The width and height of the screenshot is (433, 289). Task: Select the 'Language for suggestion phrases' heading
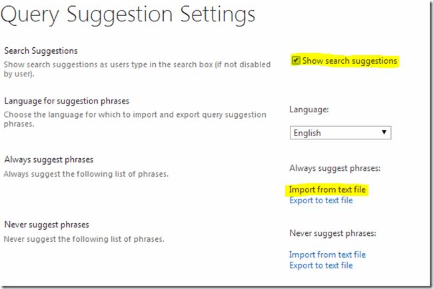[x=67, y=101]
